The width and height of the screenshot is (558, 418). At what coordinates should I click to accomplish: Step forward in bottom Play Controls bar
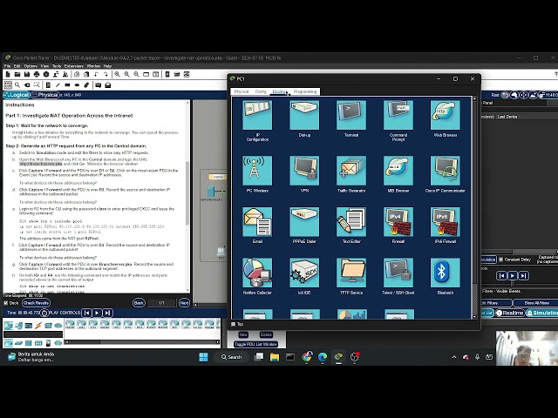coord(108,313)
